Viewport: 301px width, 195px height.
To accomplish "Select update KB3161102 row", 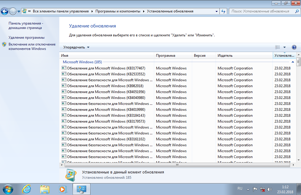I will (178, 139).
